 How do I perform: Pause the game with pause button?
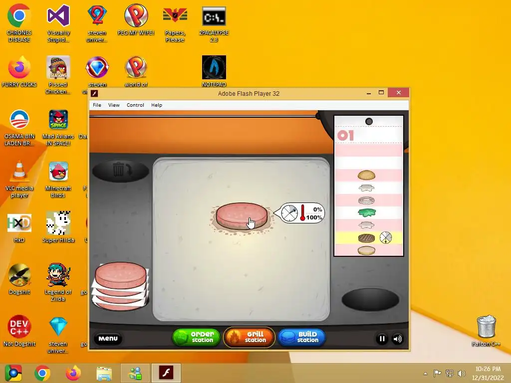(382, 339)
